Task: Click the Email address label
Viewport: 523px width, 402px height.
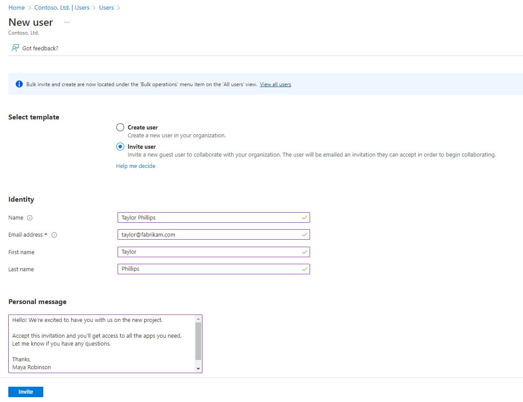Action: [x=26, y=235]
